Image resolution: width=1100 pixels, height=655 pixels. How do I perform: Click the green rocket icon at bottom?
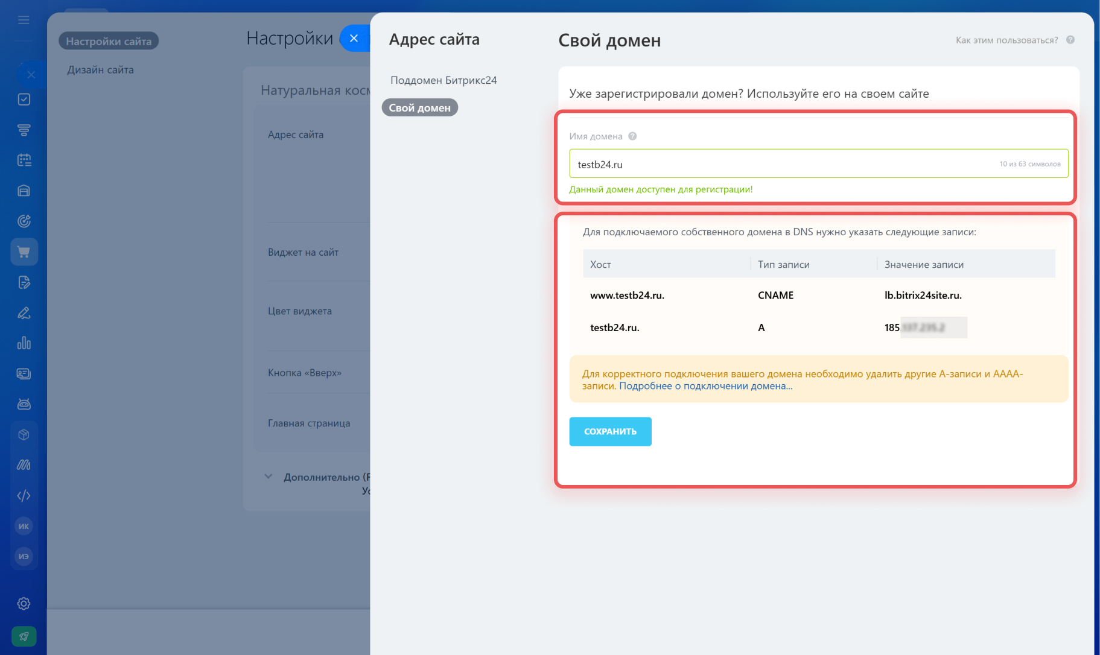click(x=24, y=636)
